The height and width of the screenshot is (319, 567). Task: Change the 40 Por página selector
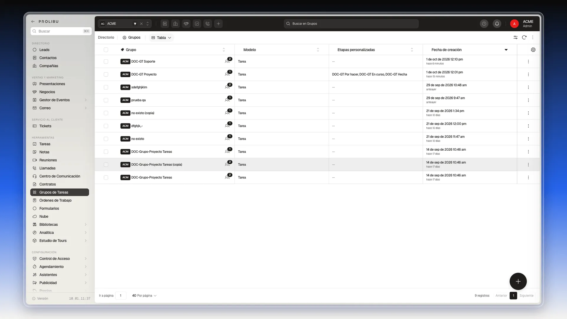(x=144, y=295)
